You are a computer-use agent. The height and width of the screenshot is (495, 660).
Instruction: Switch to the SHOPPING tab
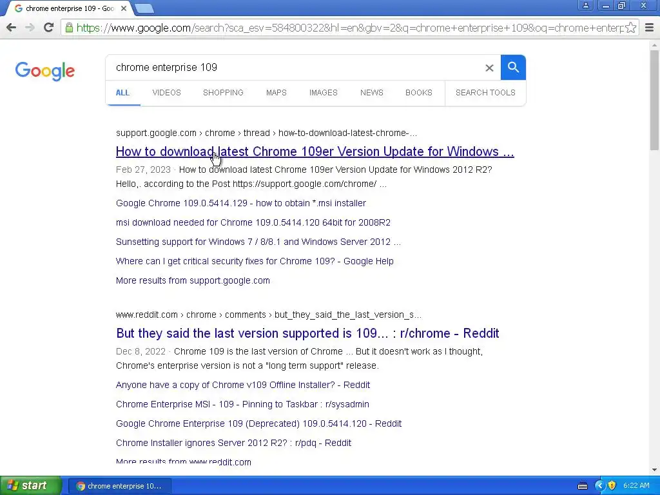(223, 93)
